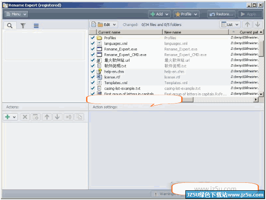Screen dimensions: 266x200
Task: Click the new name cell casing-list-example.txt
Action: click(182, 89)
